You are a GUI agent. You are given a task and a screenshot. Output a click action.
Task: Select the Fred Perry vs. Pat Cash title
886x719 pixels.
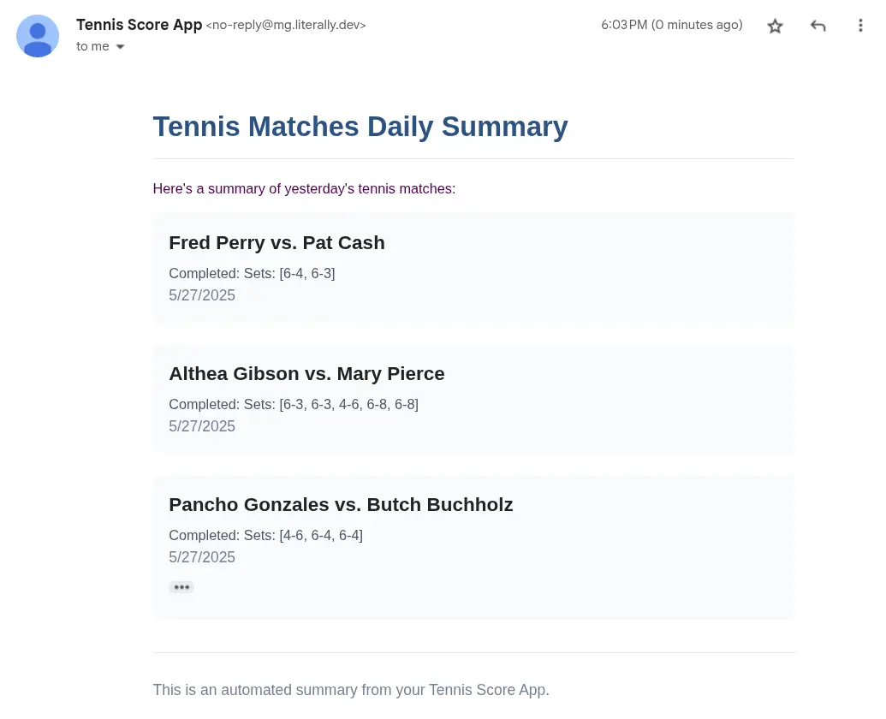pyautogui.click(x=277, y=243)
